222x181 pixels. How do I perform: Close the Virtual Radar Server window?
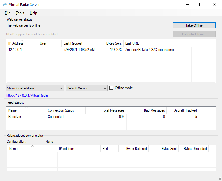(214, 4)
